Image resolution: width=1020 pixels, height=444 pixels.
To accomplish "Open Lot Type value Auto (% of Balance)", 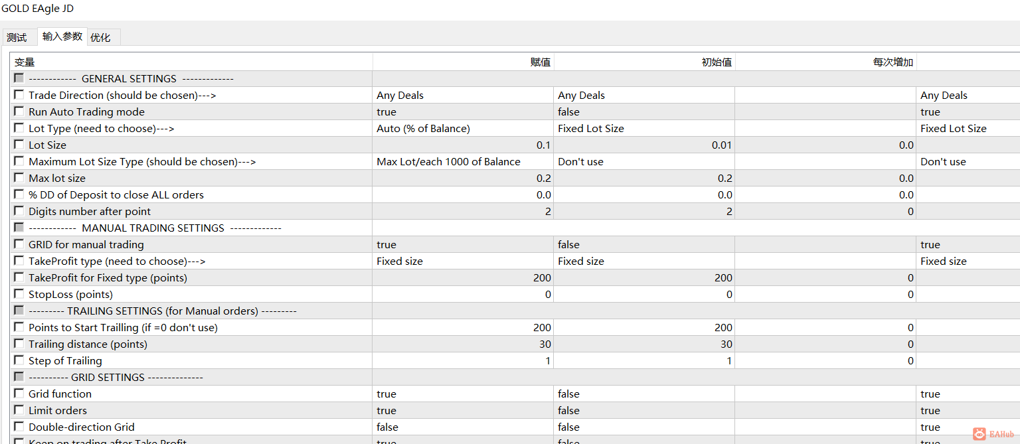I will coord(462,129).
